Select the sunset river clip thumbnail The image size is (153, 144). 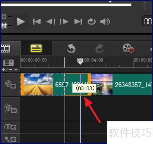[102, 85]
